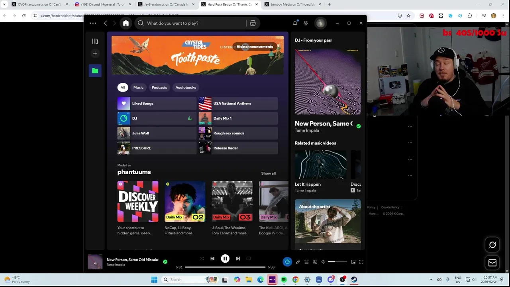This screenshot has height=287, width=510.
Task: Open the green folder in the library sidebar
Action: pyautogui.click(x=95, y=71)
